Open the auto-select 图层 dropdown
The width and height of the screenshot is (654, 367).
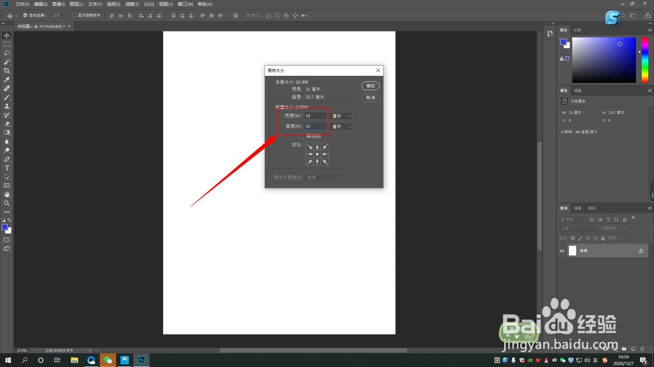(x=58, y=15)
